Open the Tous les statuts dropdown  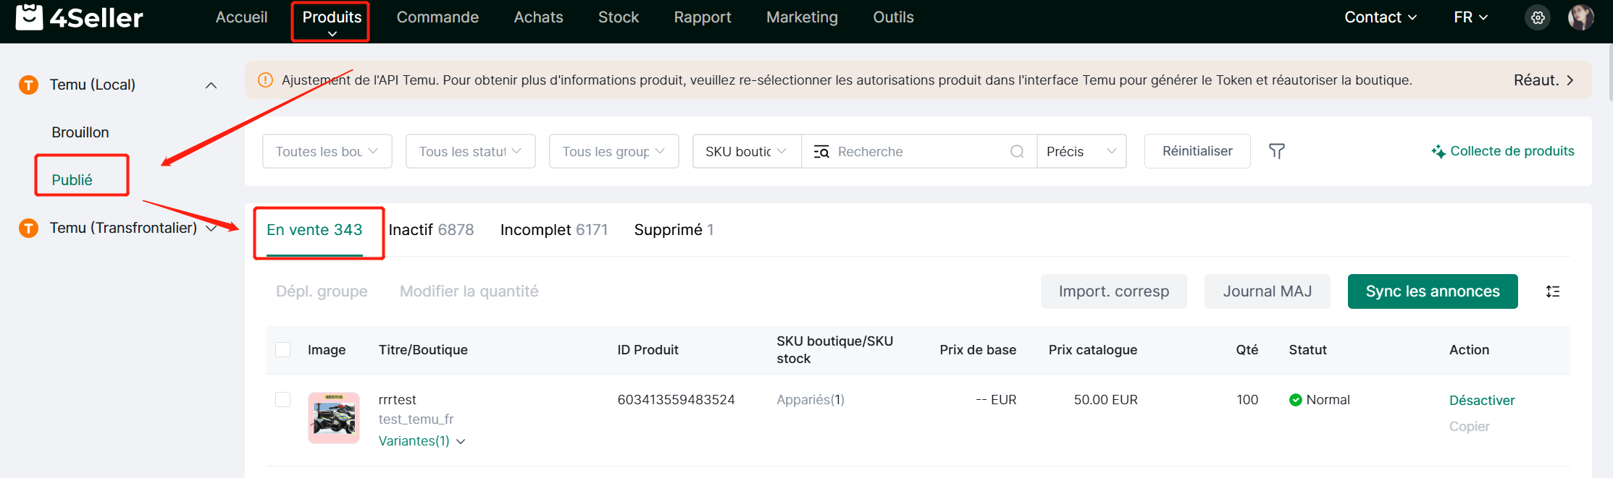(471, 151)
